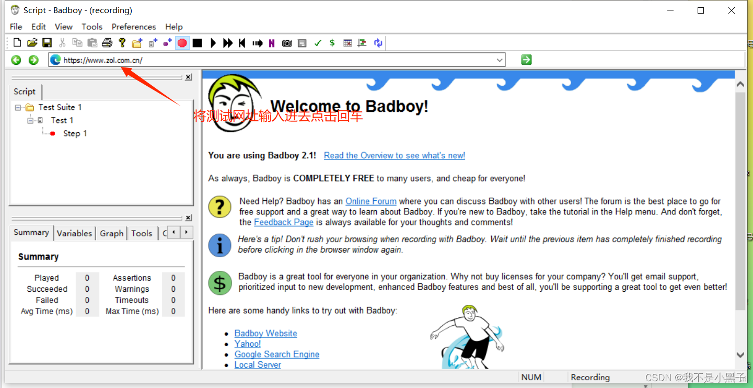The image size is (753, 388).
Task: Click the Paste clipboard icon
Action: pyautogui.click(x=92, y=43)
